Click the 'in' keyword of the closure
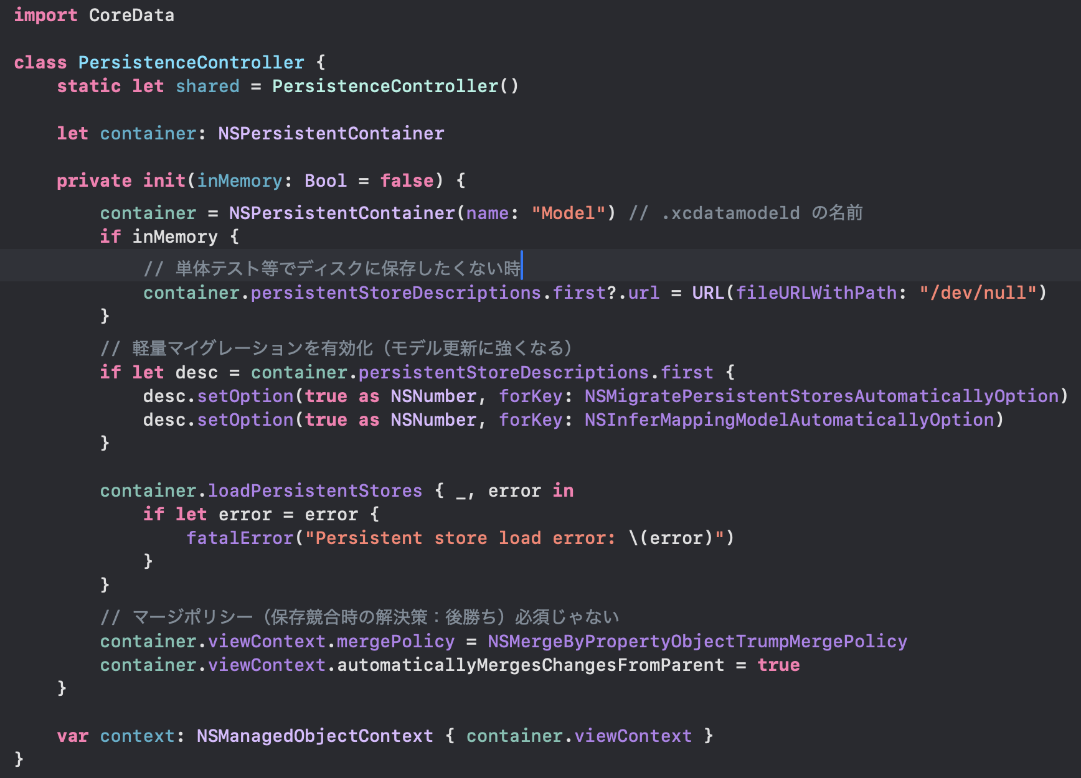This screenshot has height=778, width=1081. (x=563, y=490)
